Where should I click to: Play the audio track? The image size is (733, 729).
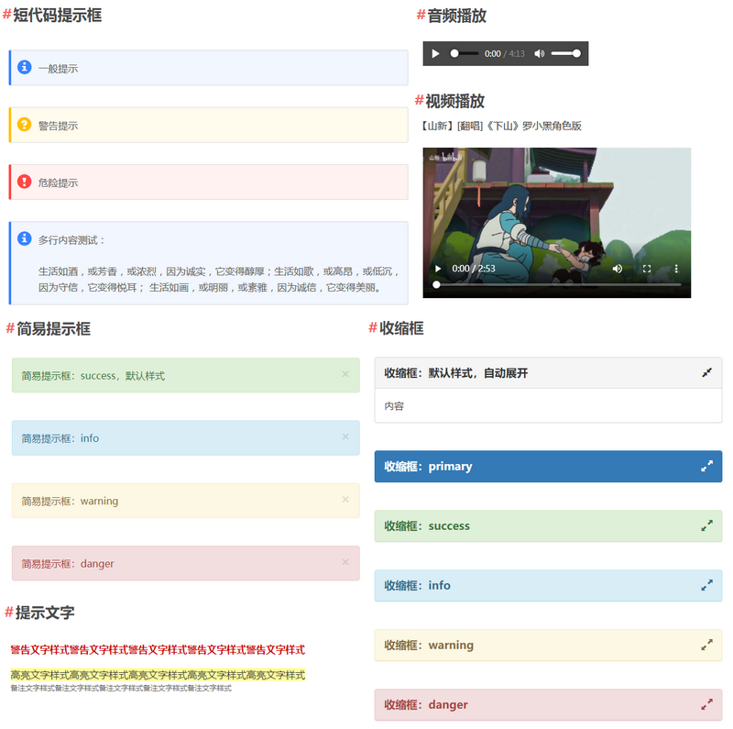[435, 53]
